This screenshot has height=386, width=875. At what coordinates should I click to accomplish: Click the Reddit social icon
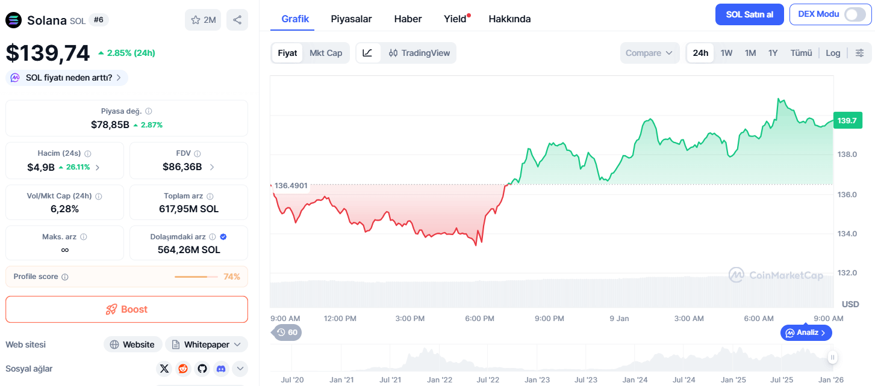tap(183, 369)
